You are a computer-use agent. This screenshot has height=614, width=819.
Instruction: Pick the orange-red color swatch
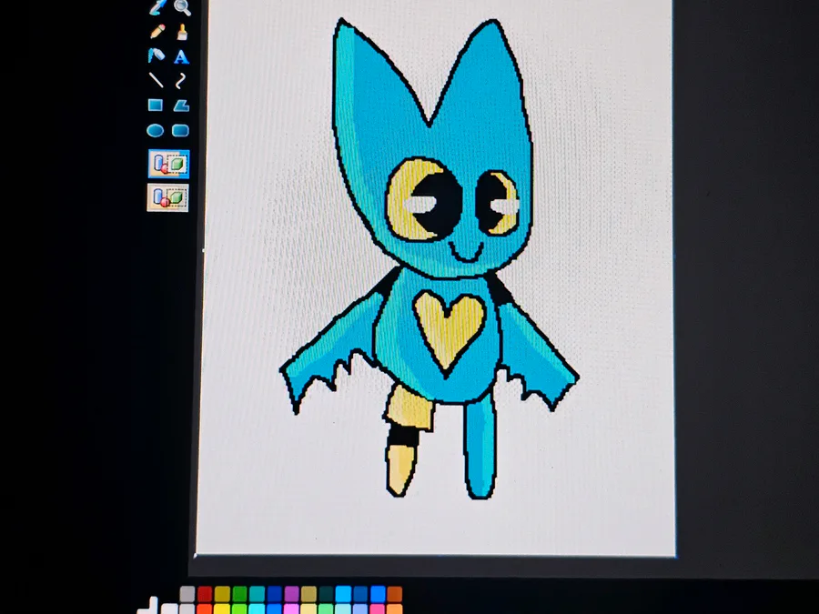(205, 609)
